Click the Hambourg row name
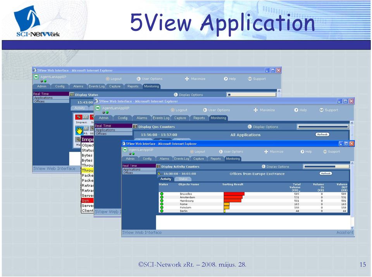The image size is (372, 277). click(x=187, y=201)
